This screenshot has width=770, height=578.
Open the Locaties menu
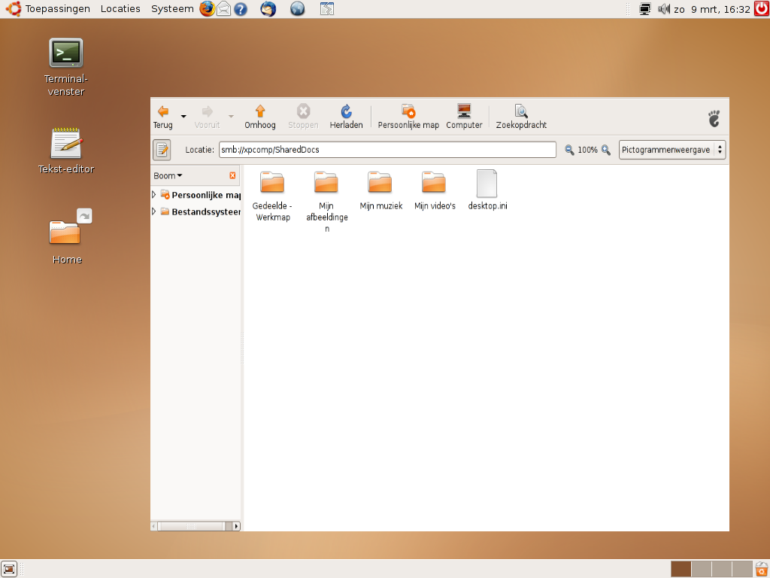point(120,9)
